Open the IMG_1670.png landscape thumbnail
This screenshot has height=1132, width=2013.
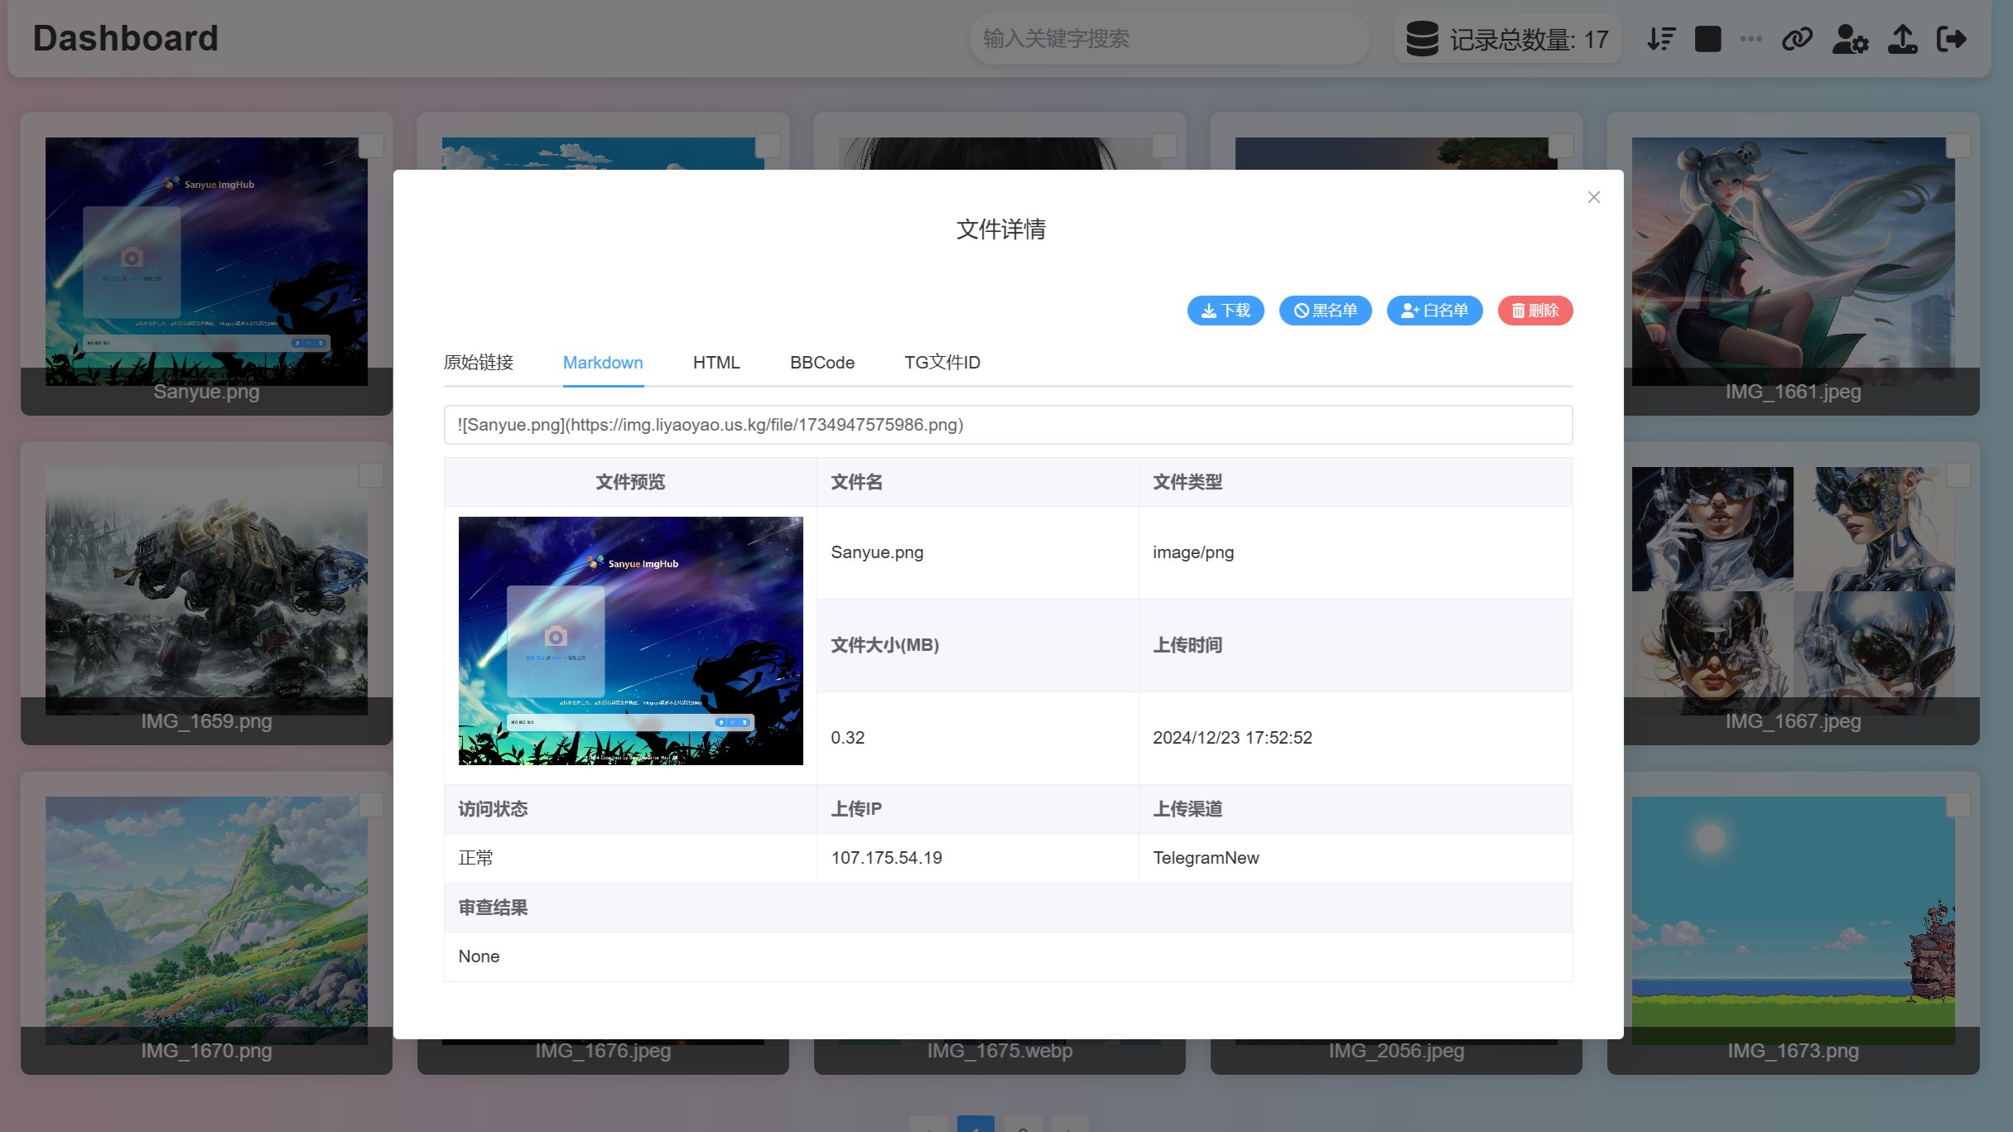(206, 920)
